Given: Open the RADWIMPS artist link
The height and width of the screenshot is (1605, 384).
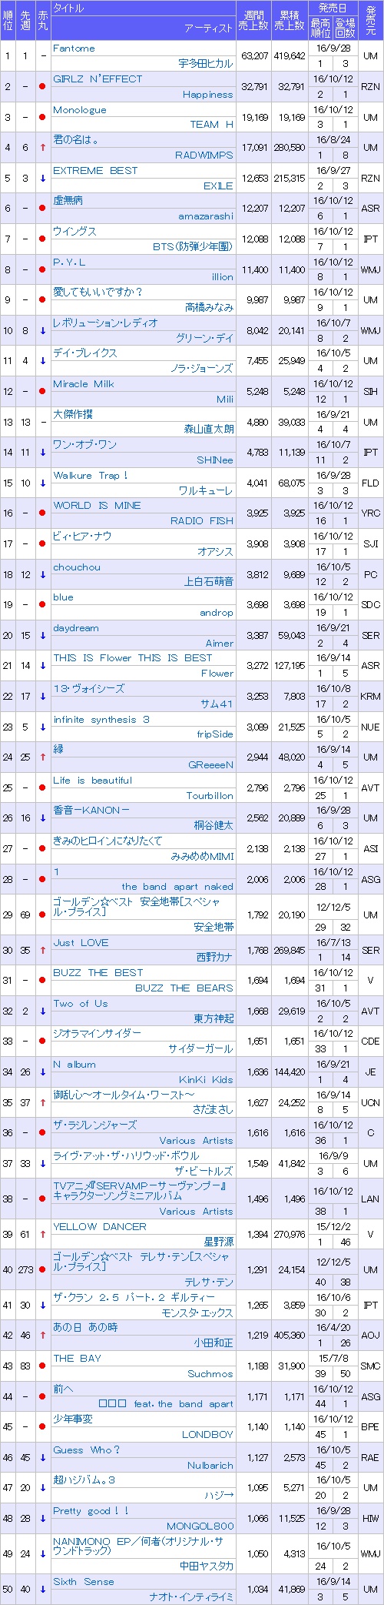Looking at the screenshot, I should pyautogui.click(x=204, y=155).
